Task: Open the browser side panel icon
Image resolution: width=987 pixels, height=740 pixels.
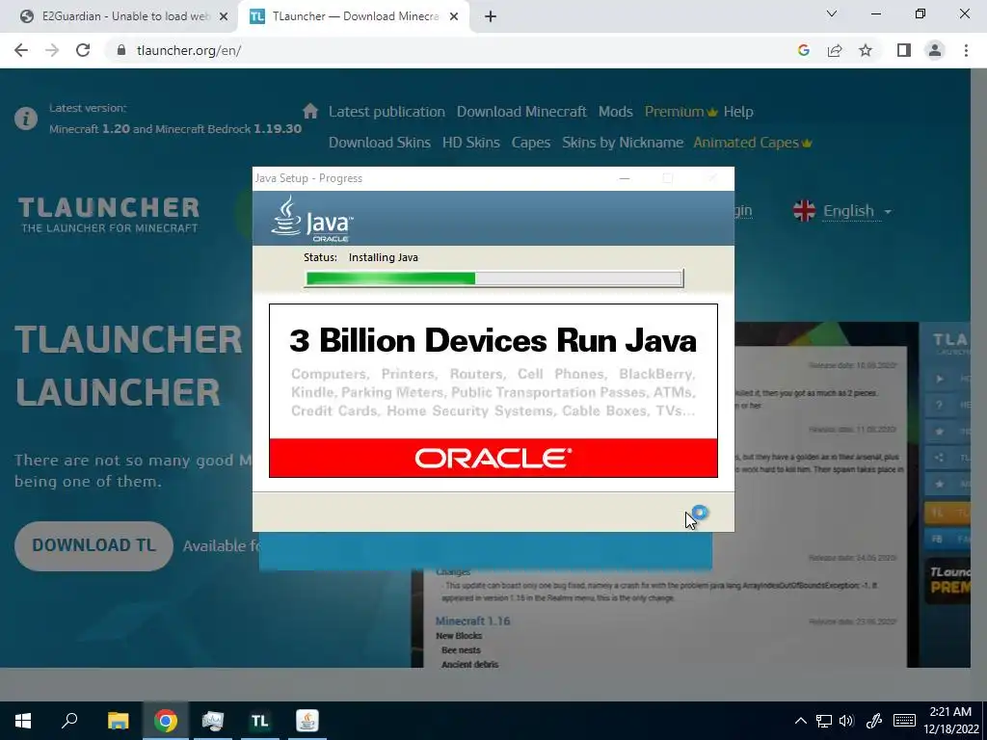Action: coord(904,50)
